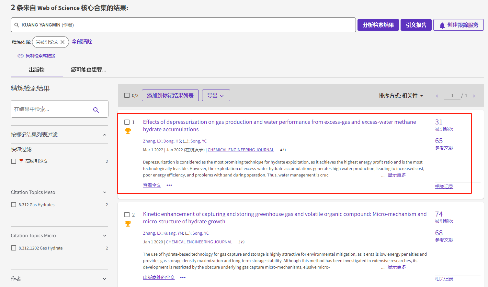Collapse the Citation Topics Meso section

[x=105, y=192]
